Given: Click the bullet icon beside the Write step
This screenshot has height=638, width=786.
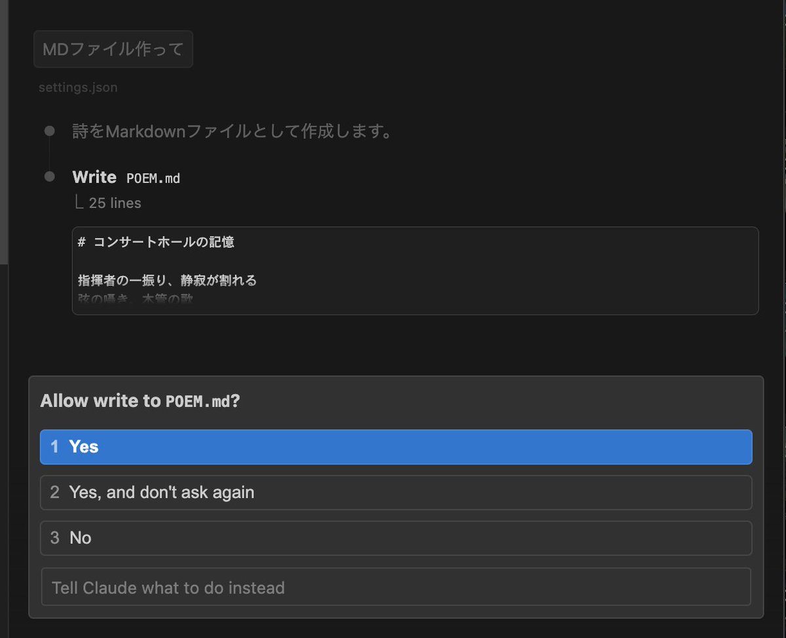Looking at the screenshot, I should 48,175.
